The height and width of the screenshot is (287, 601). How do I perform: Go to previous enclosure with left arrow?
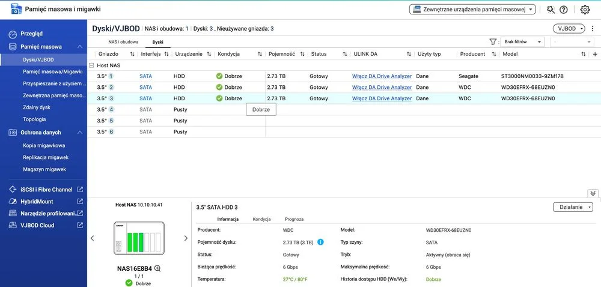92,238
